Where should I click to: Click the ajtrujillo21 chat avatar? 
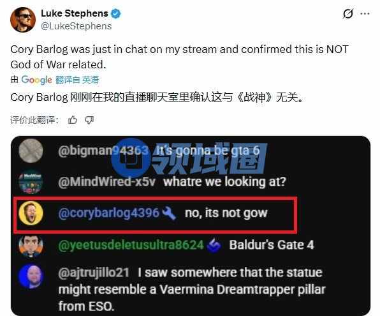point(31,276)
